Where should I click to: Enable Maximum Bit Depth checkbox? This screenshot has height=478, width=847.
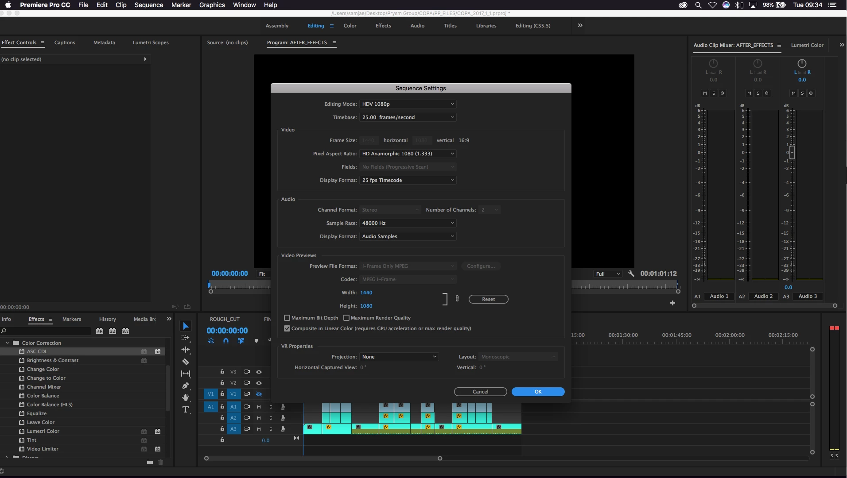click(287, 318)
